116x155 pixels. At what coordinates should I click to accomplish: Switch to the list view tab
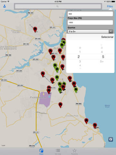(x=58, y=151)
